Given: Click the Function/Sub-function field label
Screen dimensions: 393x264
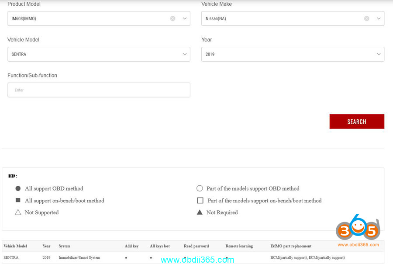Looking at the screenshot, I should click(x=32, y=75).
